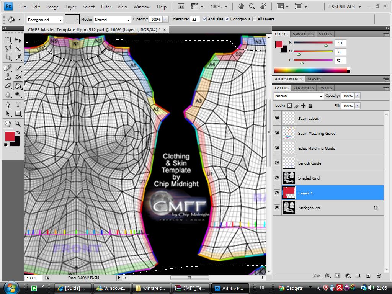Open the zoom level 100% dropdown

pos(219,7)
